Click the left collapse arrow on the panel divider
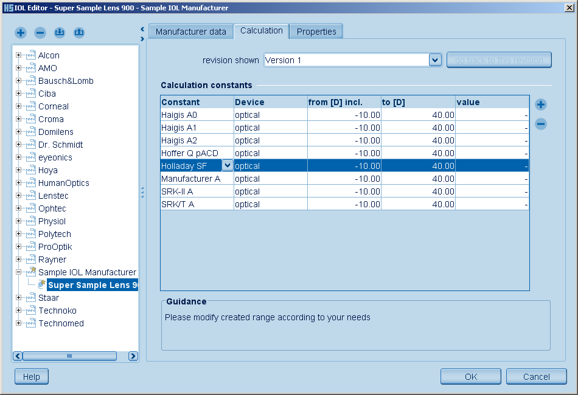 [x=142, y=29]
